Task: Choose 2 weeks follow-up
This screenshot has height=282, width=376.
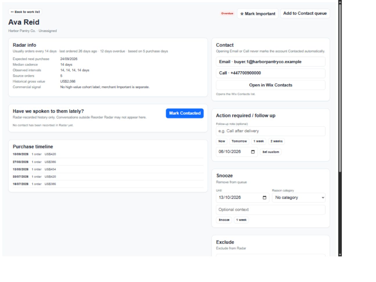Action: point(276,141)
